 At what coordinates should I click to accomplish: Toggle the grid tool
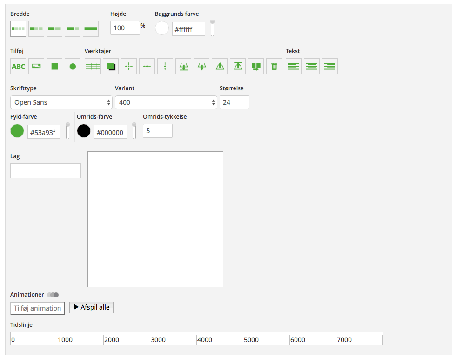93,66
